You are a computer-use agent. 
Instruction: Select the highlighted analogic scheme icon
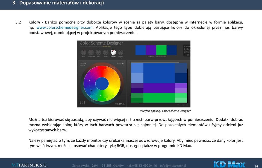point(113,52)
